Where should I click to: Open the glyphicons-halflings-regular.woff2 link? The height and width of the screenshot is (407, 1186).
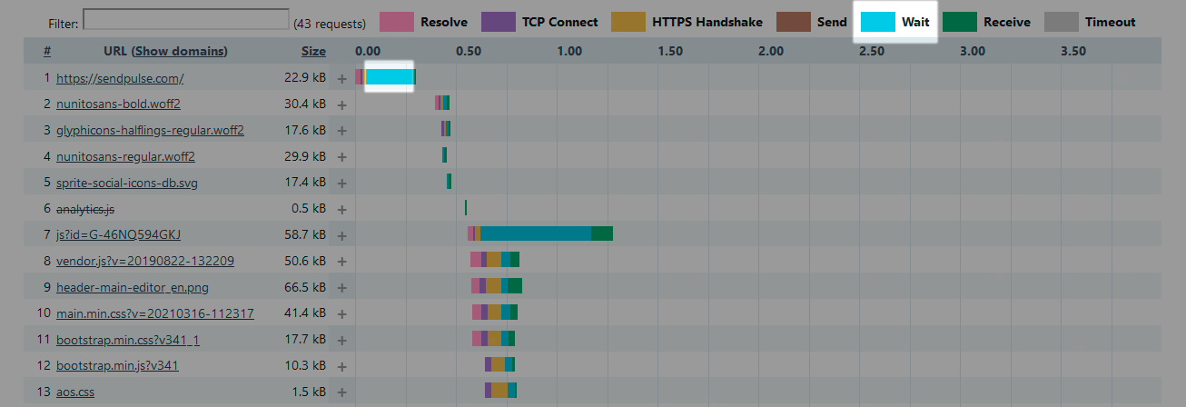[150, 130]
